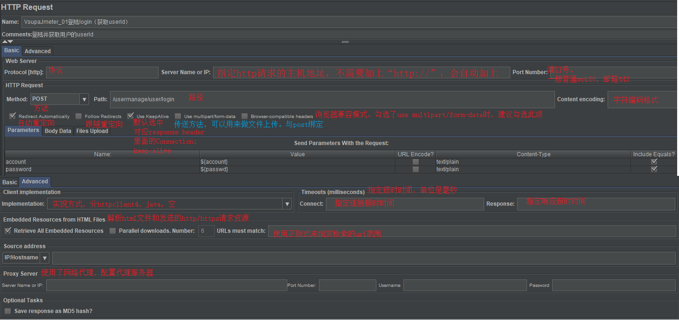Click the Connect timeout field

point(405,204)
